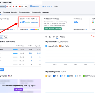Toggle the Paid Traffic checkbox
95x94 pixels.
click(60, 46)
